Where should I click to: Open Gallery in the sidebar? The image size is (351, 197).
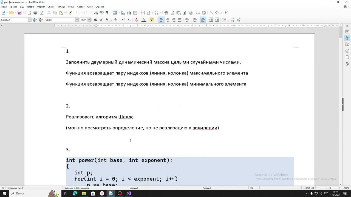(x=347, y=44)
